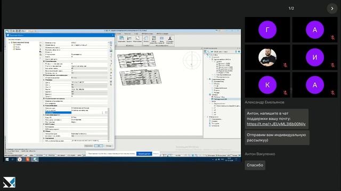Click muted microphone icon on the И tile
The image size is (341, 191).
[332, 65]
